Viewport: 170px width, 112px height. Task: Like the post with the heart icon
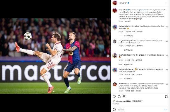tap(114, 97)
